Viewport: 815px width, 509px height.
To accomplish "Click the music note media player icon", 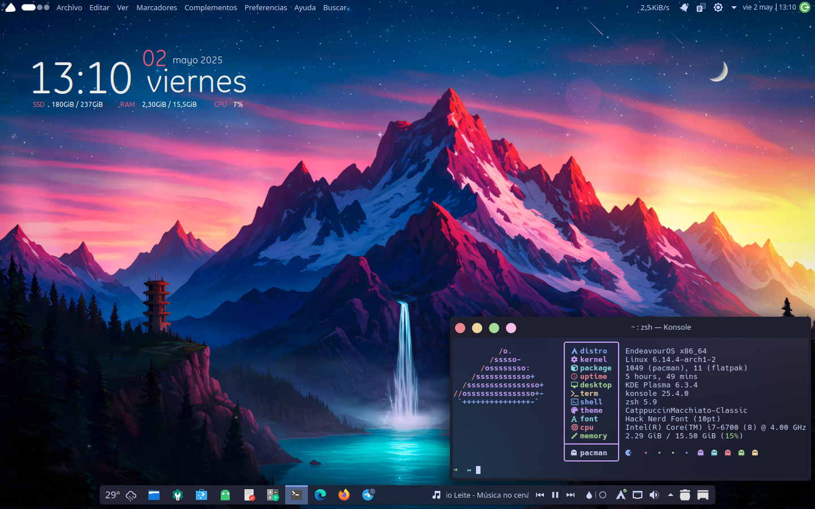I will click(436, 495).
